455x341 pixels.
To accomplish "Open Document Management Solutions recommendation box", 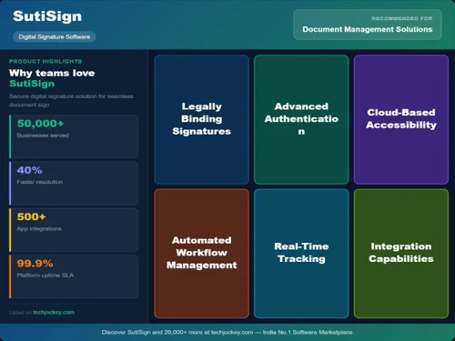I will pyautogui.click(x=368, y=25).
